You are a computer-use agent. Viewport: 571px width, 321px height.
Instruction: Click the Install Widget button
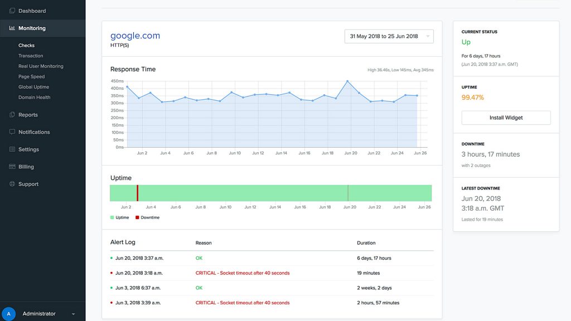tap(505, 118)
